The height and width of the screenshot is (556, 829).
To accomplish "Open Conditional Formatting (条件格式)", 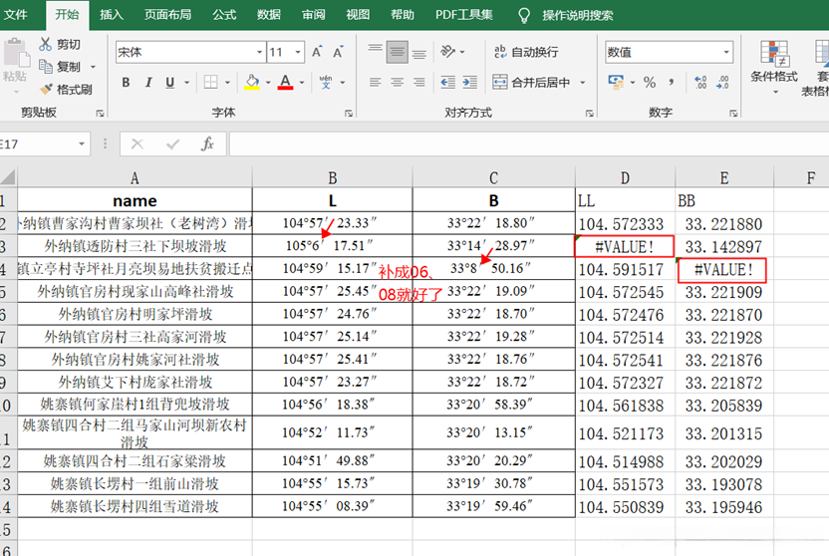I will tap(774, 67).
